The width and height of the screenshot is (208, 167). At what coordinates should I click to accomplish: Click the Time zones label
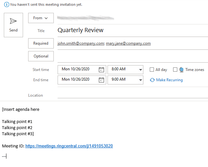[195, 70]
